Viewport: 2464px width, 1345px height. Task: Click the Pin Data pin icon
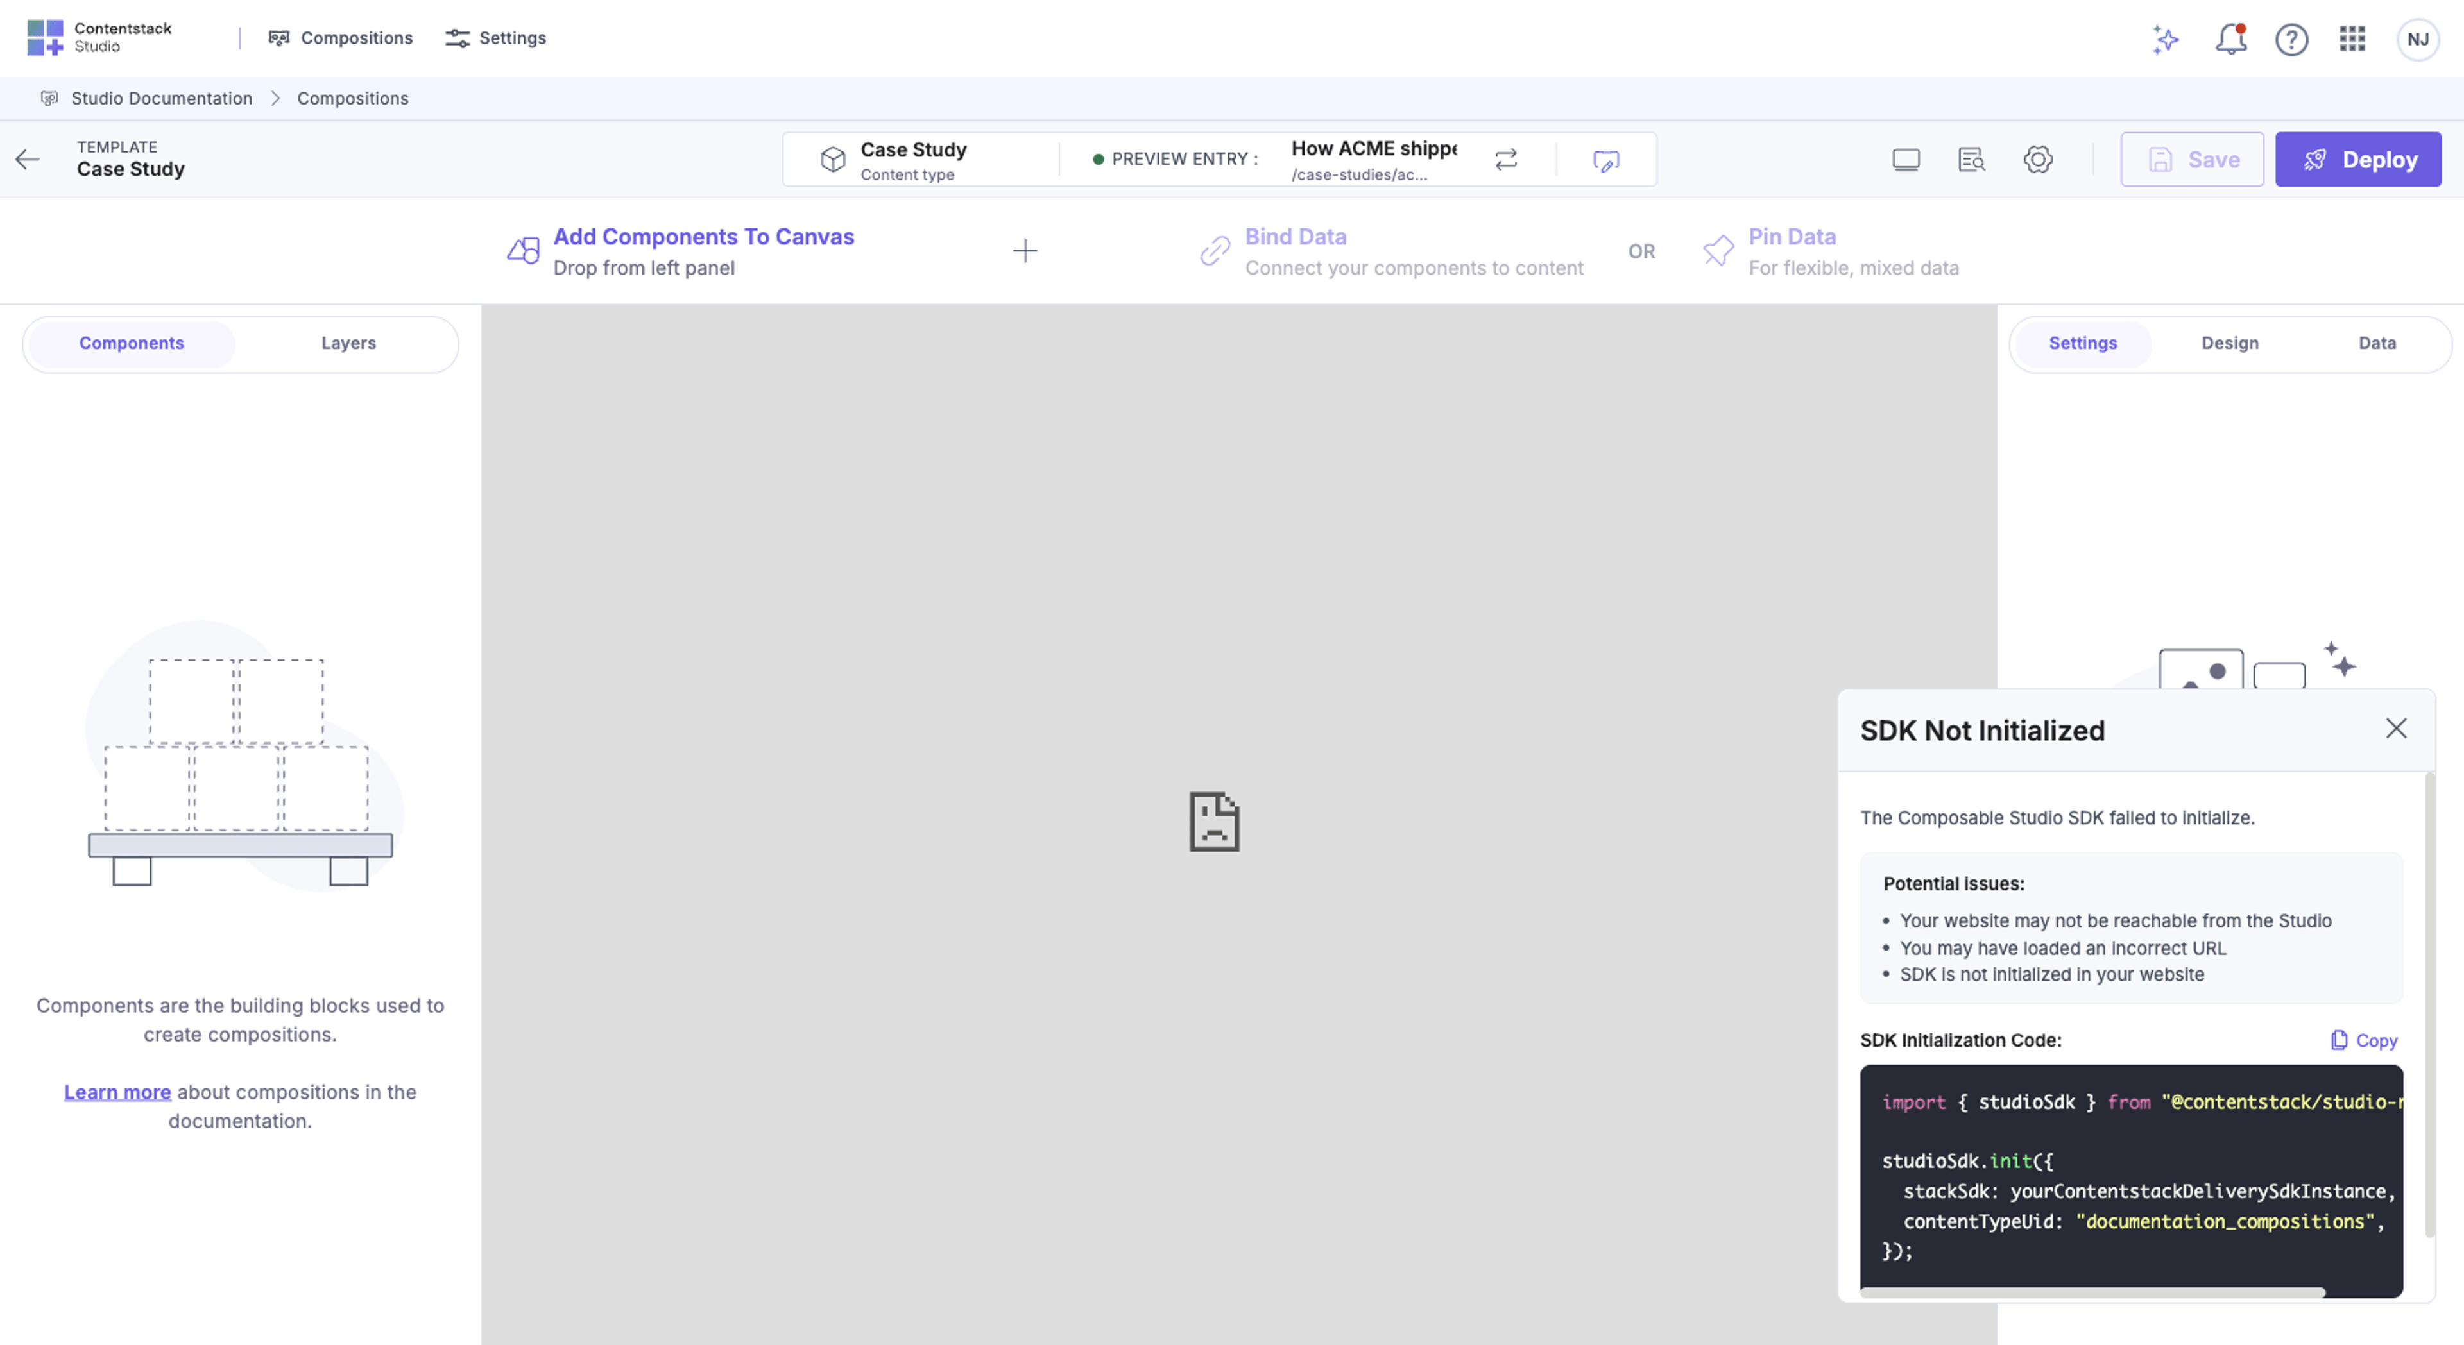tap(1718, 250)
